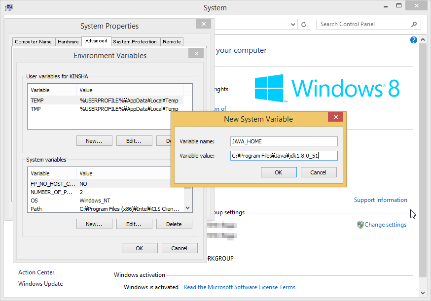
Task: Select the Advanced tab
Action: pos(96,41)
